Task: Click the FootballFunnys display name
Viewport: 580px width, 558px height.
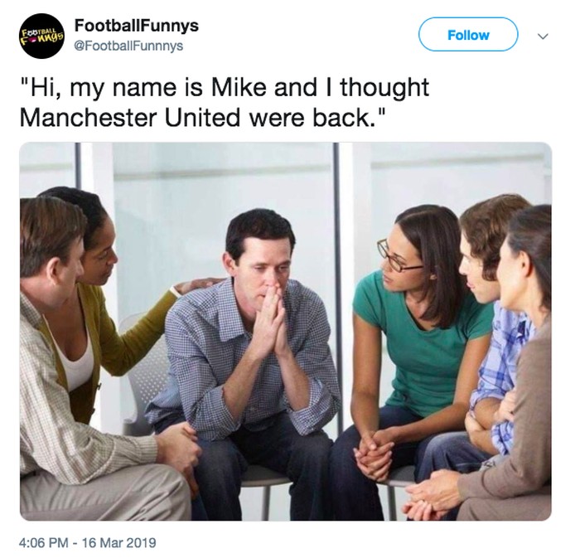Action: [137, 26]
